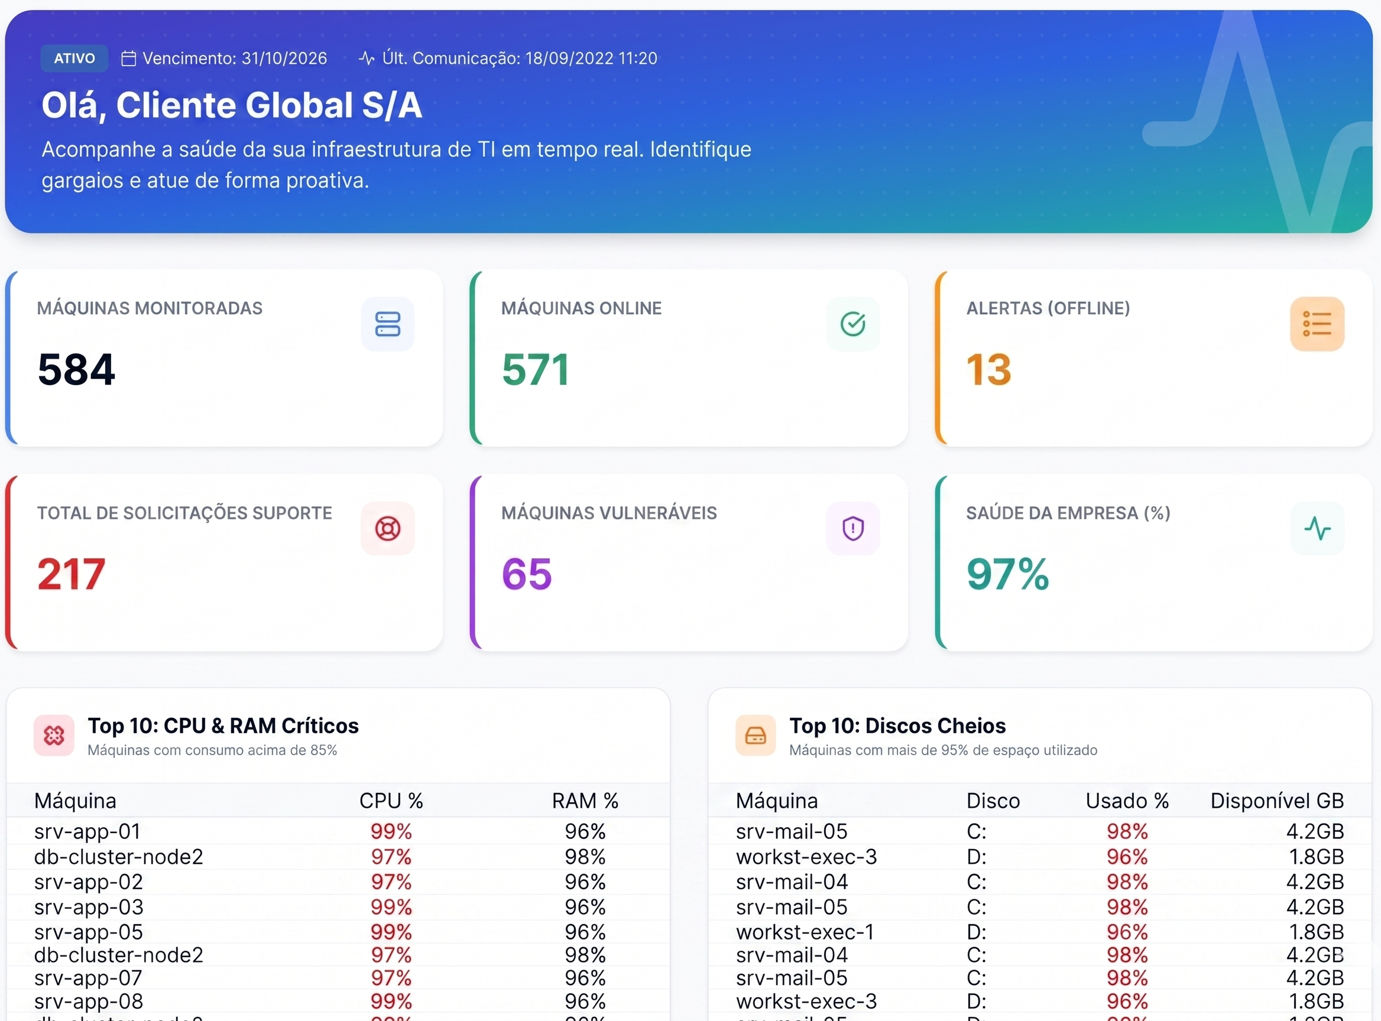Click the disk icon beside Top 10: Discos Cheios
This screenshot has width=1381, height=1021.
pyautogui.click(x=756, y=736)
